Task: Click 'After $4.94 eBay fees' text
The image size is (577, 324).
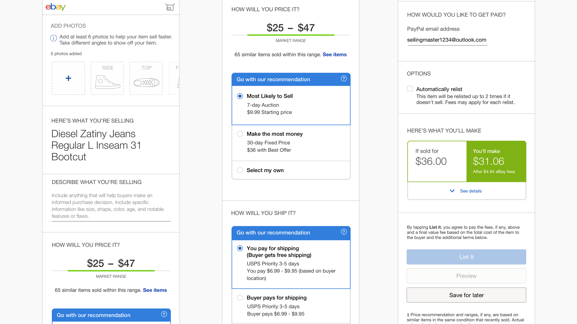Action: 494,172
